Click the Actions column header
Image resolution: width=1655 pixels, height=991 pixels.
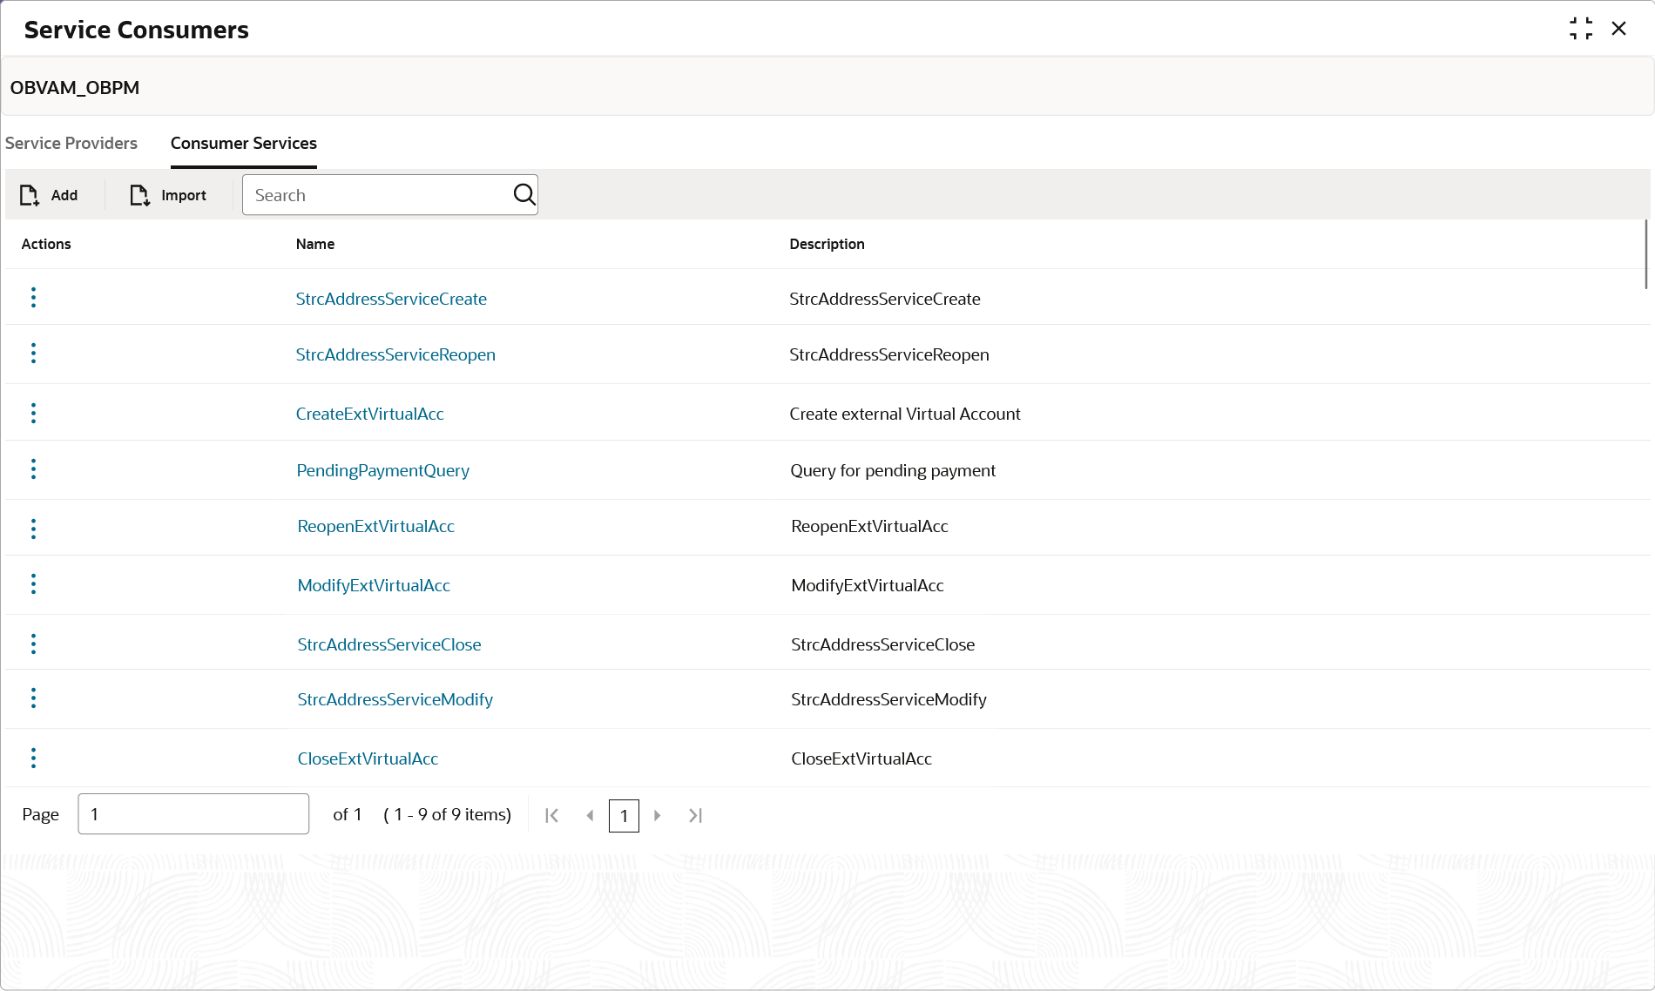tap(46, 244)
